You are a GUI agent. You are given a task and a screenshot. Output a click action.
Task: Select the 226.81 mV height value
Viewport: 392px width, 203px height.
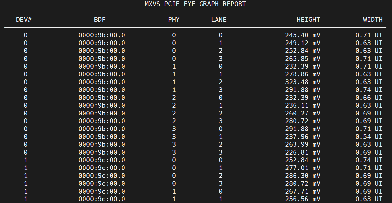pos(302,152)
